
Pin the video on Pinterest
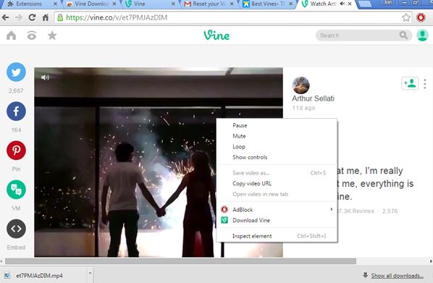click(16, 151)
